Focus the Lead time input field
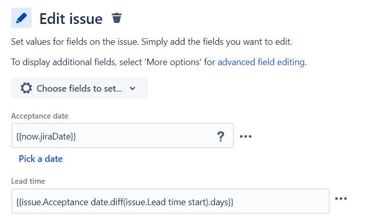 point(170,201)
